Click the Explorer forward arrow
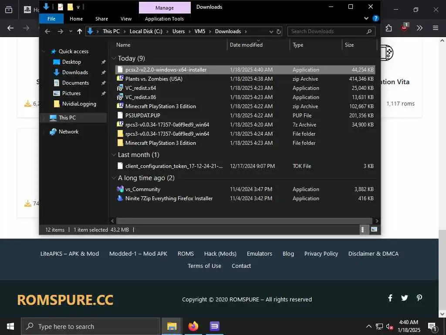Image resolution: width=446 pixels, height=335 pixels. pos(60,31)
